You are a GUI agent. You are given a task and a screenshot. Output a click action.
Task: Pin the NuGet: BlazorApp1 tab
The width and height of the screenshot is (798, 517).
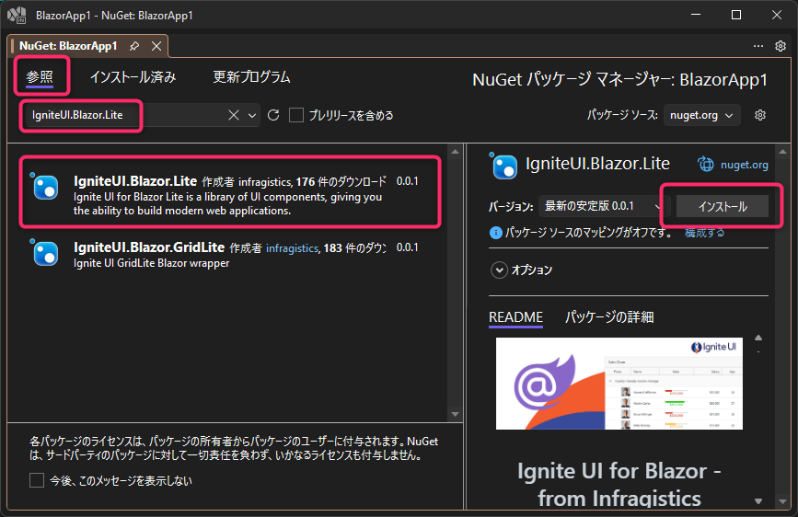134,46
